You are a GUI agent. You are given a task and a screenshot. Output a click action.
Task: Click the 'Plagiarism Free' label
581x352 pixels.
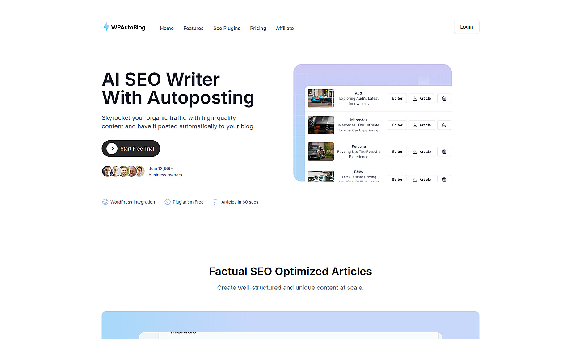(188, 202)
